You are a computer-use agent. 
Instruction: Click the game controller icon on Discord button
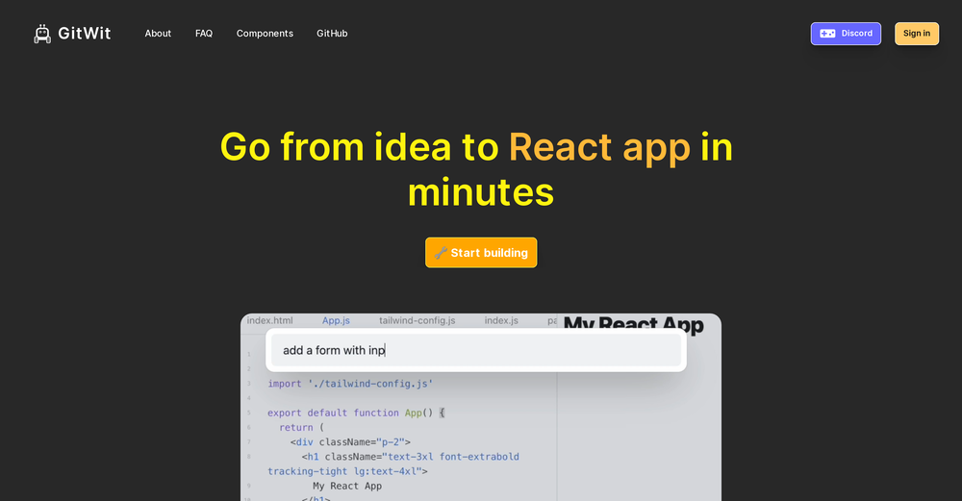pos(827,34)
